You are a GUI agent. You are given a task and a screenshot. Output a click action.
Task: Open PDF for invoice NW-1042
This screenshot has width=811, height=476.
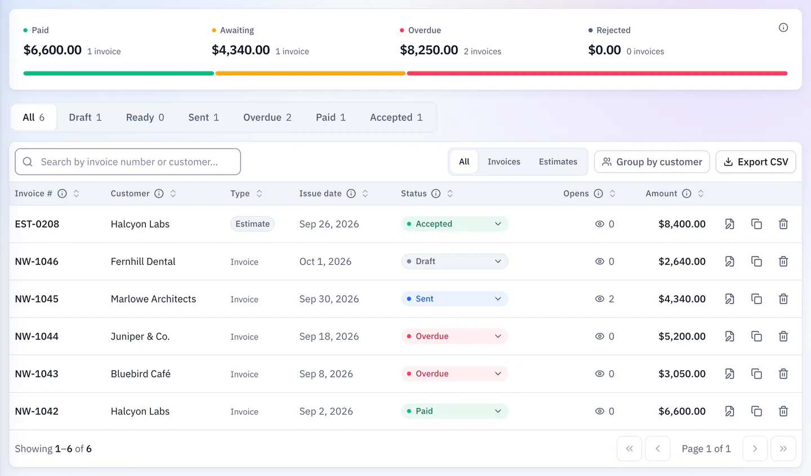tap(729, 411)
